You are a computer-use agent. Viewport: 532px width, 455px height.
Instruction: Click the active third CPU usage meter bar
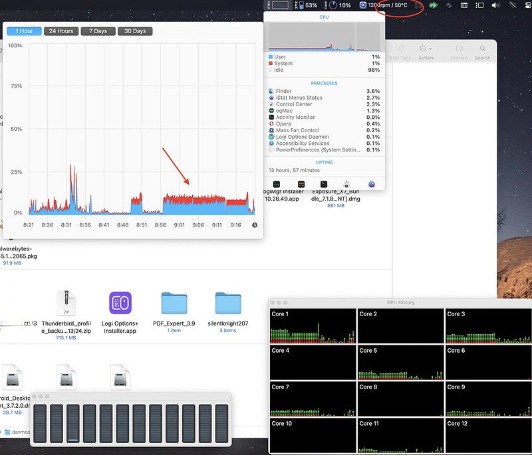point(73,424)
